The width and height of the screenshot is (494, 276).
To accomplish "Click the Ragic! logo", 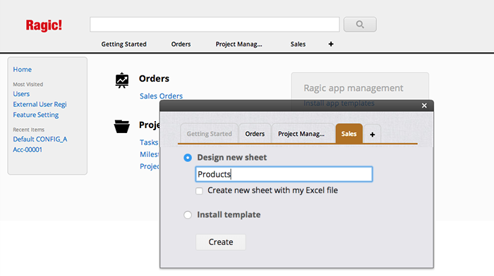I will click(x=44, y=25).
